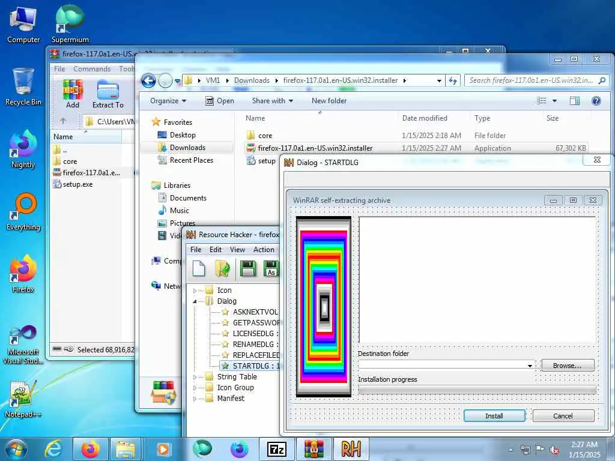Open Resource Hacker View menu
Image resolution: width=615 pixels, height=461 pixels.
[237, 250]
